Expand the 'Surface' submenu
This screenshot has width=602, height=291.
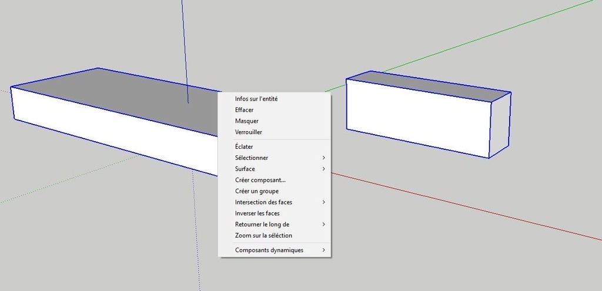coord(245,169)
